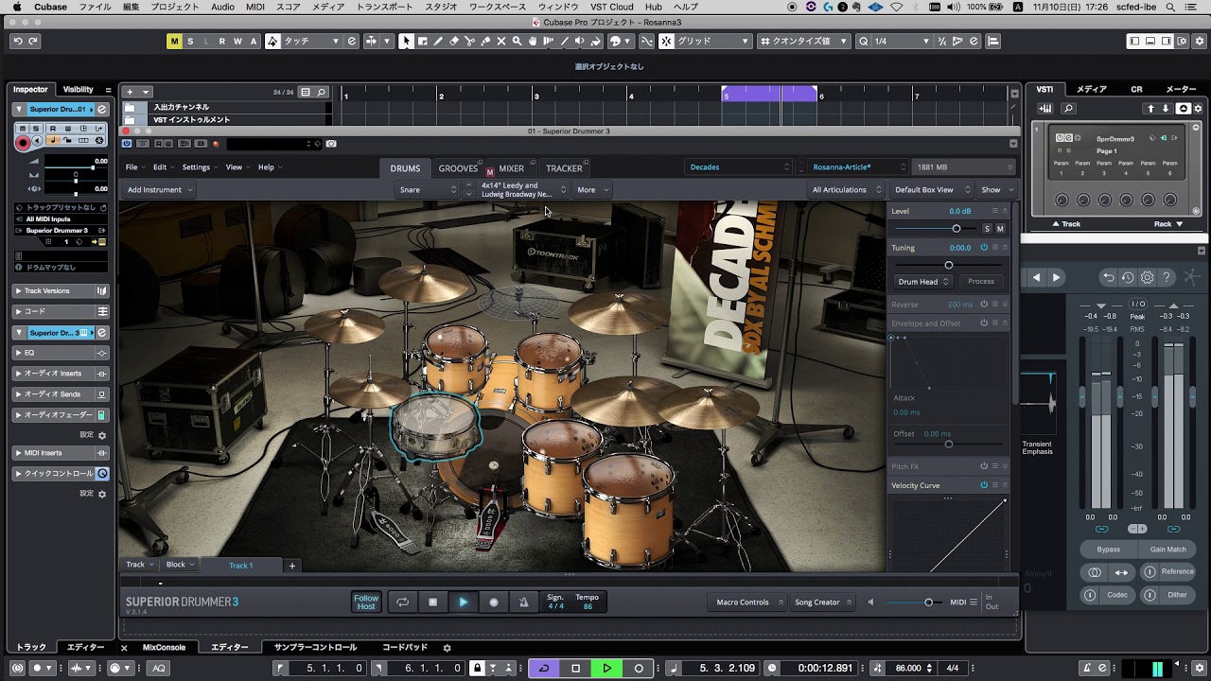Open the Audio menu in menu bar
Viewport: 1211px width, 681px height.
coord(222,7)
